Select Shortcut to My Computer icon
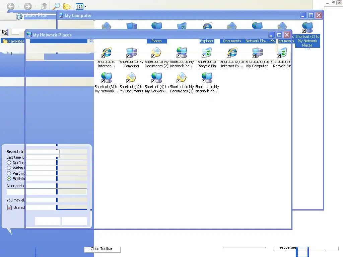 tap(131, 58)
